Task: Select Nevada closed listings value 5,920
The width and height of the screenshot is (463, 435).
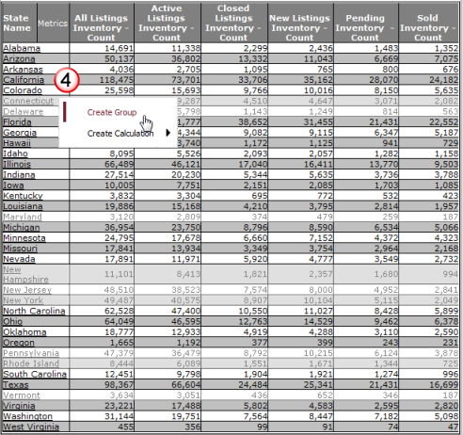Action: coord(255,259)
